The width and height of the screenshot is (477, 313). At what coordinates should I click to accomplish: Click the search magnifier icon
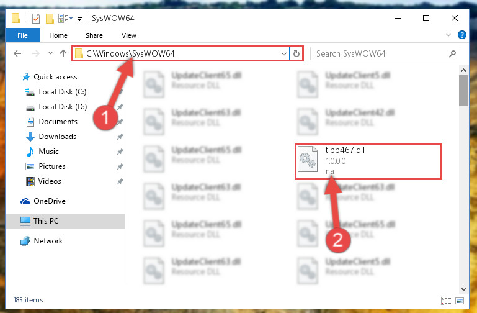[x=452, y=54]
